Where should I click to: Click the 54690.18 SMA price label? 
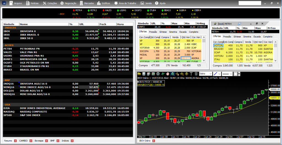[x=275, y=97]
